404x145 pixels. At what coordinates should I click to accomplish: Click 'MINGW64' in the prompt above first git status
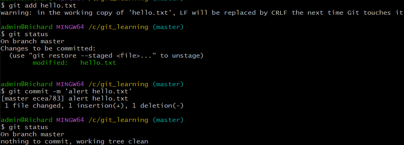click(x=70, y=27)
